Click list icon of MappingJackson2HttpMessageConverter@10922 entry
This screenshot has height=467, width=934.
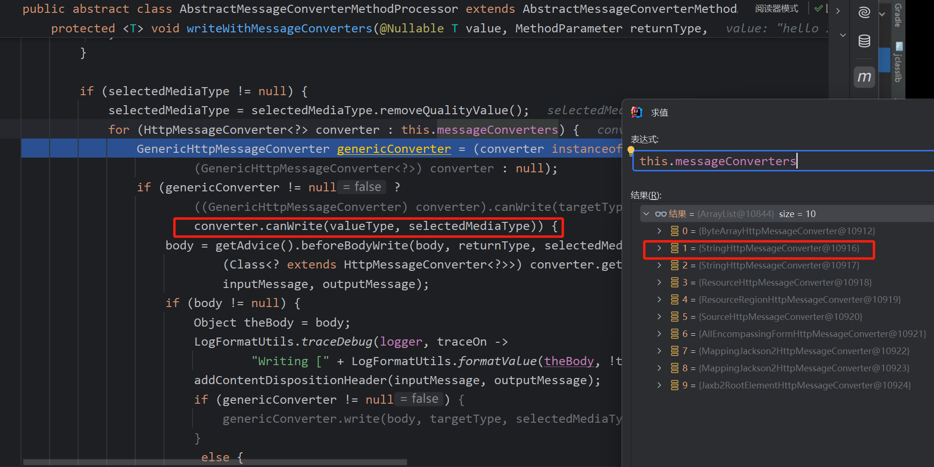point(674,351)
